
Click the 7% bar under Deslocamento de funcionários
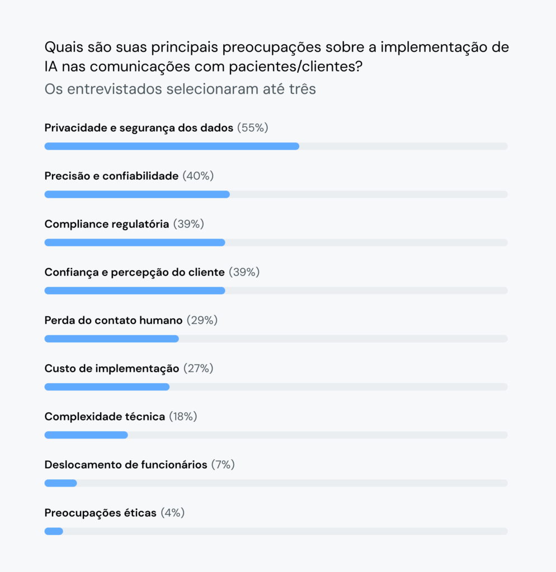pos(60,483)
